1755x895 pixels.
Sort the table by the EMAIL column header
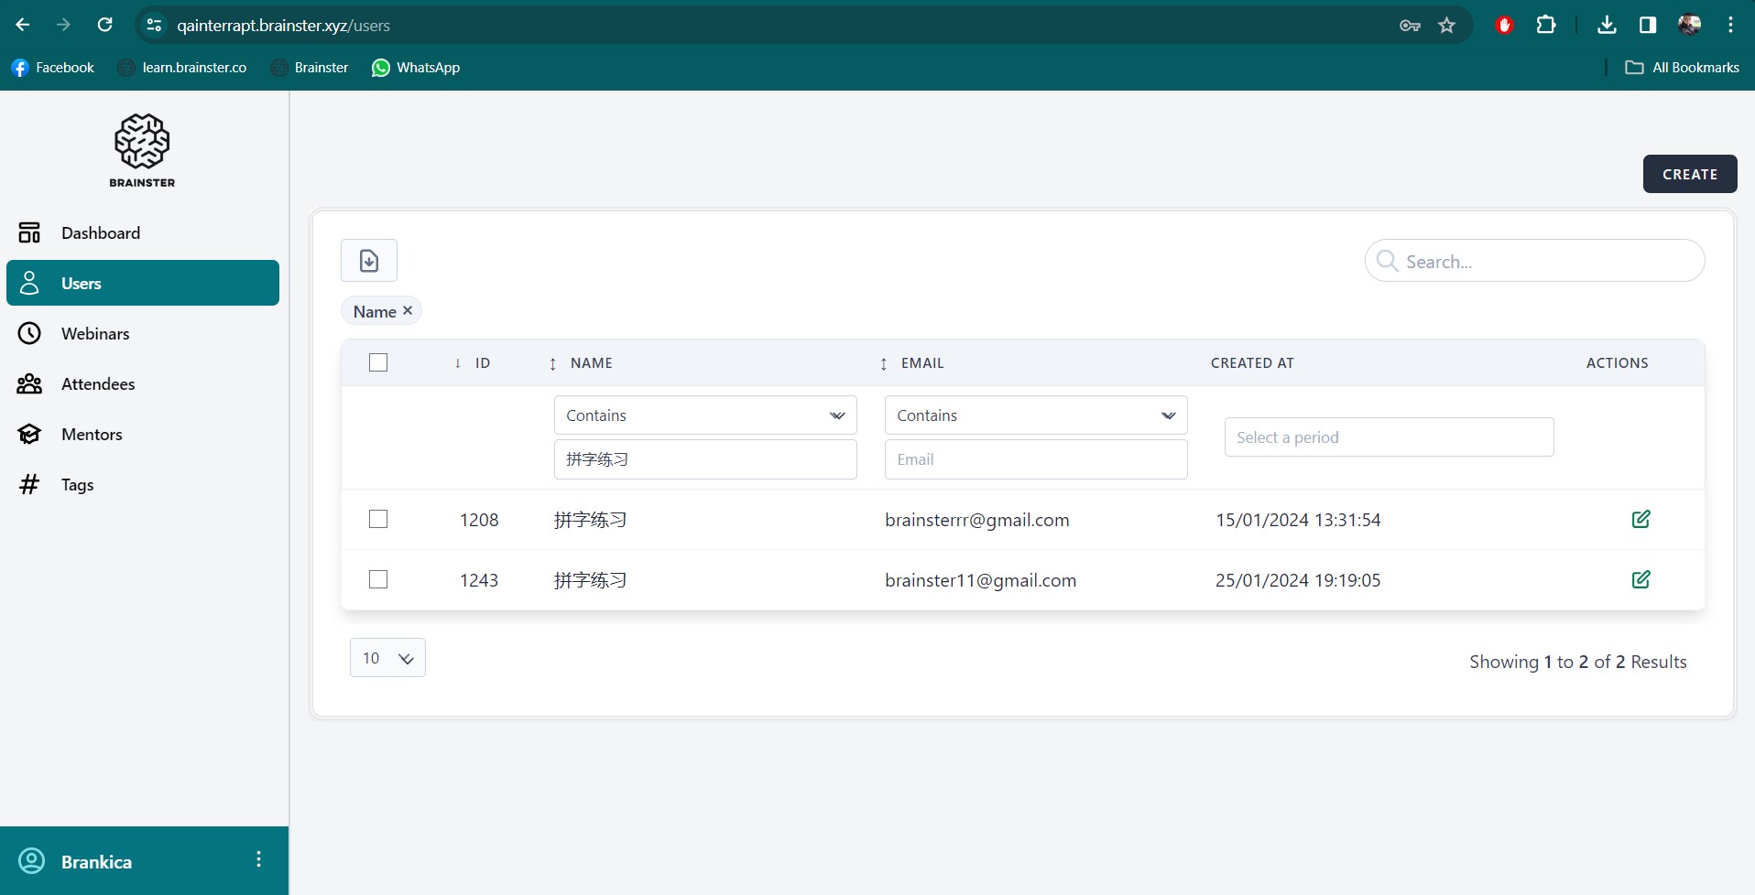point(921,363)
